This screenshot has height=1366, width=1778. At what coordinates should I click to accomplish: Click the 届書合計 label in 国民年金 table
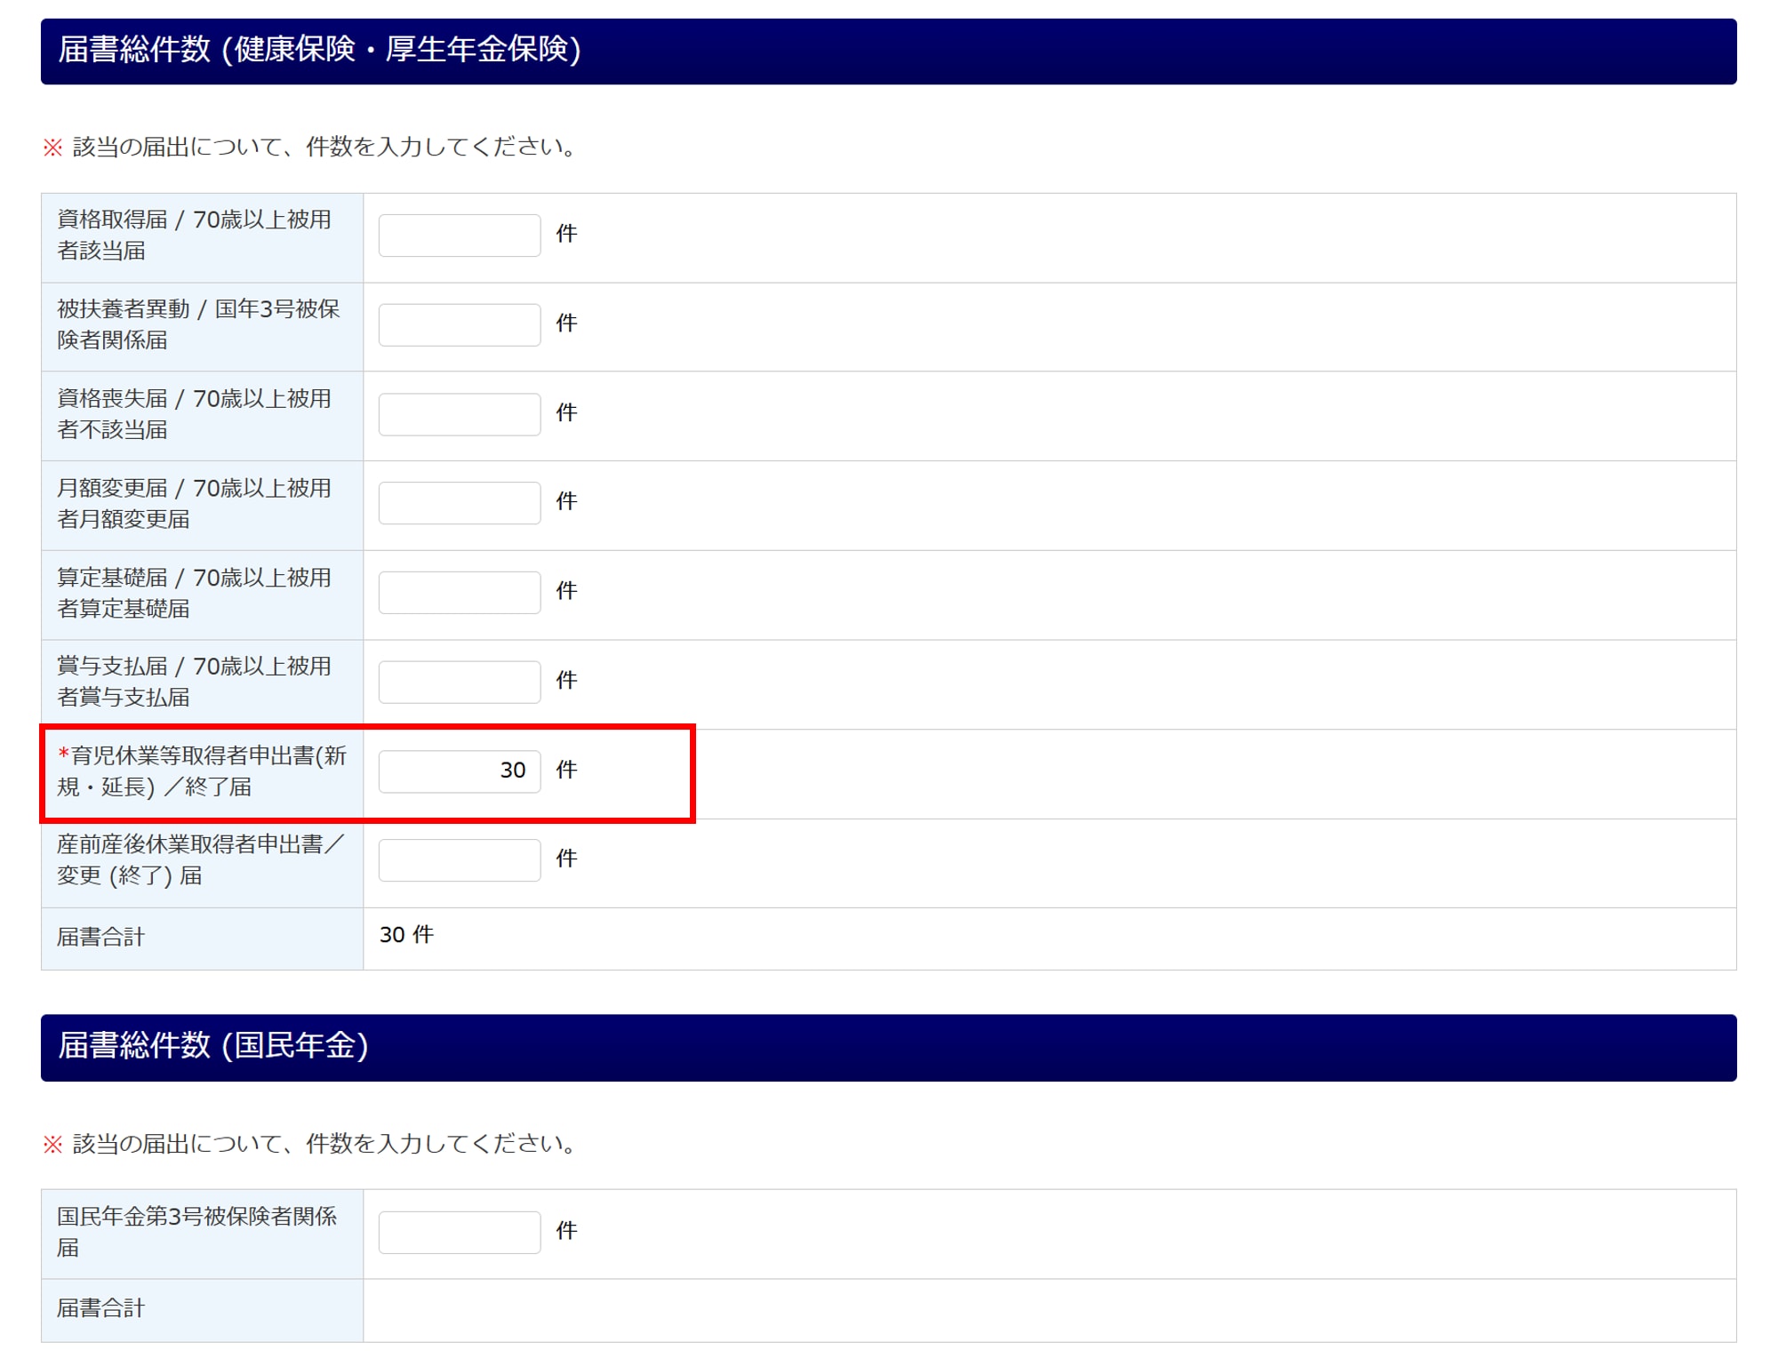(100, 1308)
